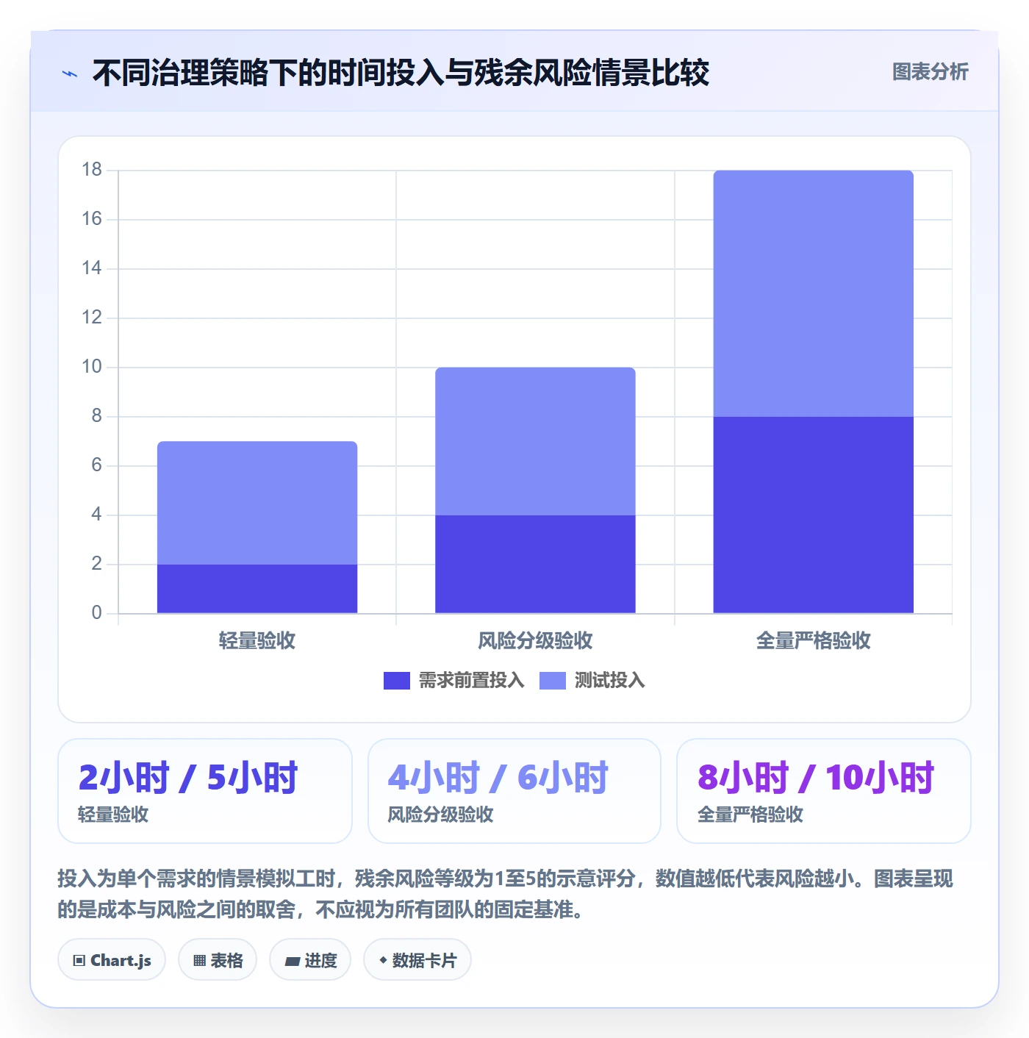
Task: Click the lightning icon beside the title
Action: [70, 74]
